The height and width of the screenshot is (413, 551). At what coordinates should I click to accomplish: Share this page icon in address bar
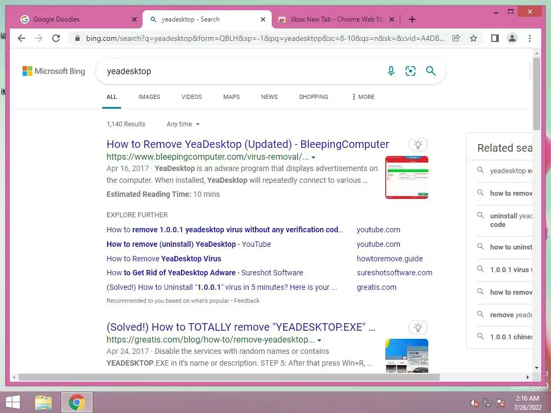(x=456, y=38)
